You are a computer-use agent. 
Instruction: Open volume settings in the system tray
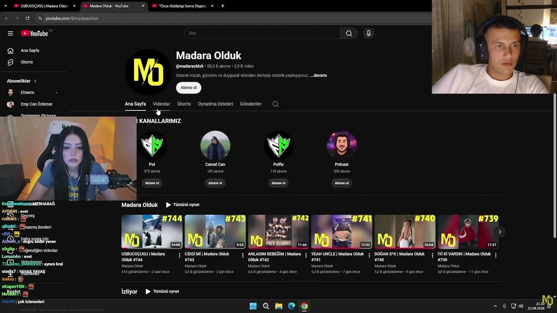(x=521, y=306)
